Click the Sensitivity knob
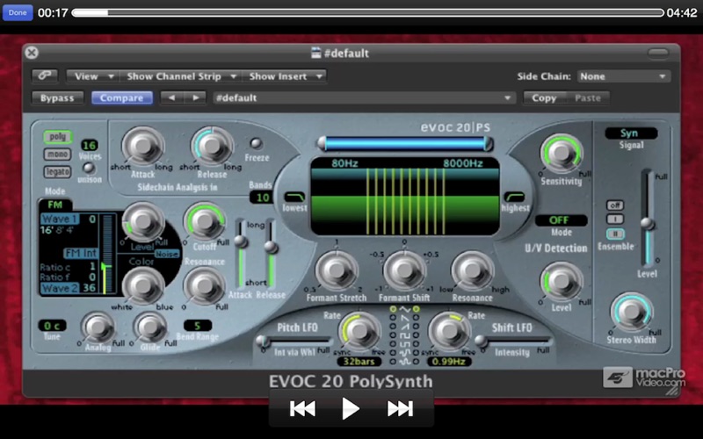Screen dimensions: 703x439 click(x=562, y=154)
